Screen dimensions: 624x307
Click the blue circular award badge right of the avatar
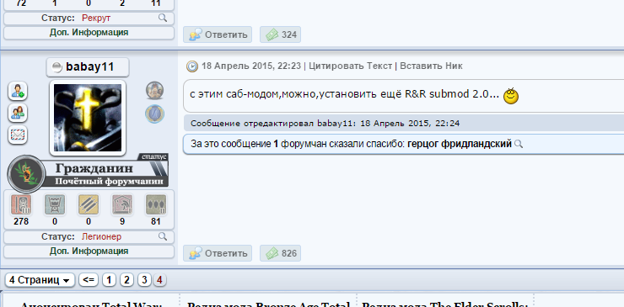tap(155, 114)
